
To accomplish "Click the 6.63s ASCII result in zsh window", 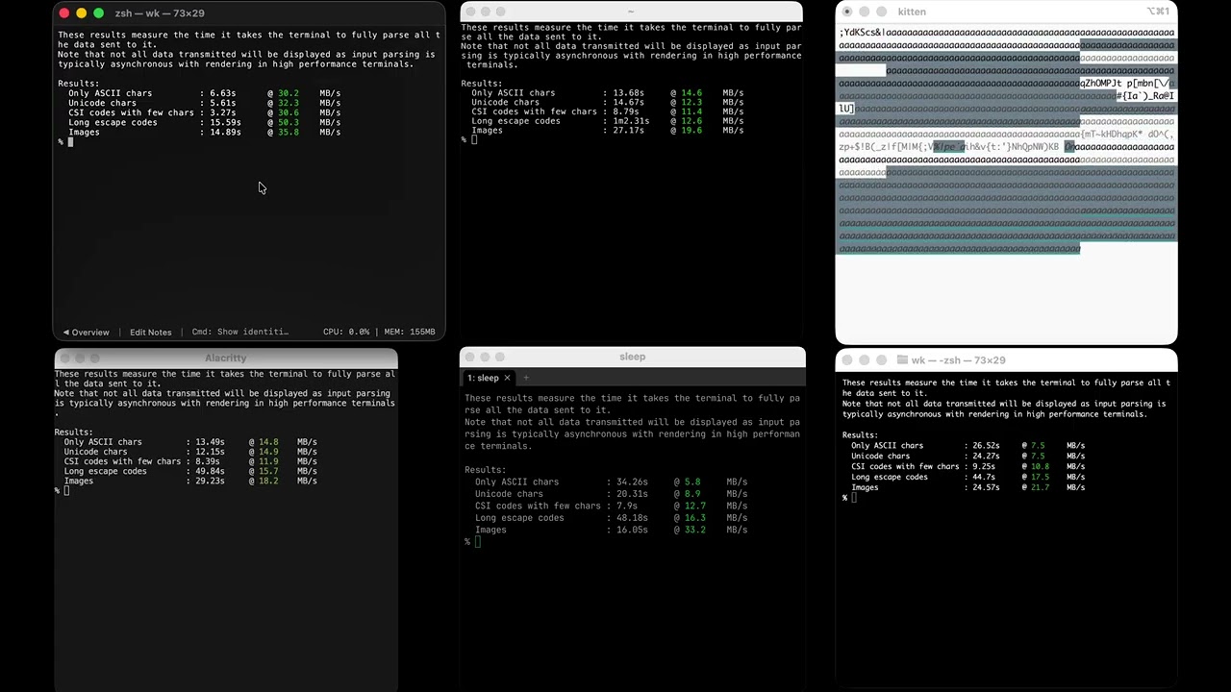I will [x=223, y=93].
